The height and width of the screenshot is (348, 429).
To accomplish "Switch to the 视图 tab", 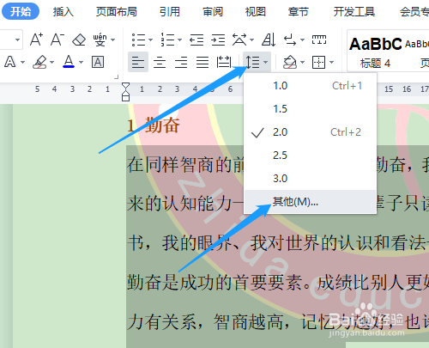I will tap(256, 12).
